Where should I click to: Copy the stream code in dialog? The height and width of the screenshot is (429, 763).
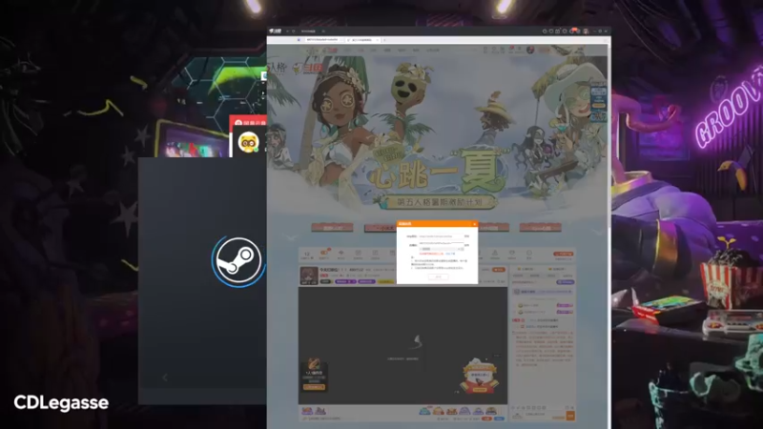466,245
